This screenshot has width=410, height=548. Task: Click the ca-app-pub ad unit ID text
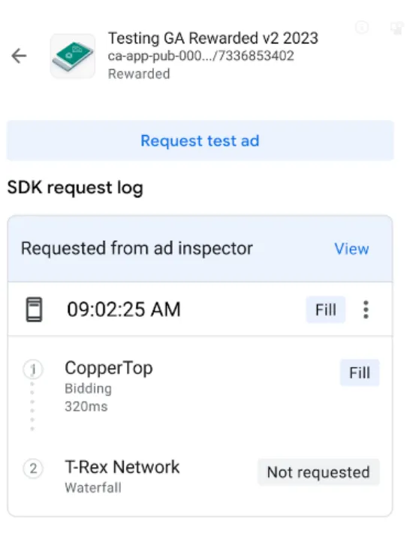coord(200,56)
